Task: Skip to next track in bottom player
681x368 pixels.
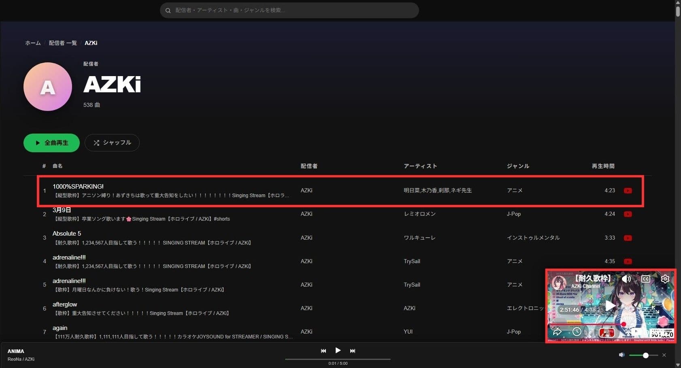Action: 352,351
